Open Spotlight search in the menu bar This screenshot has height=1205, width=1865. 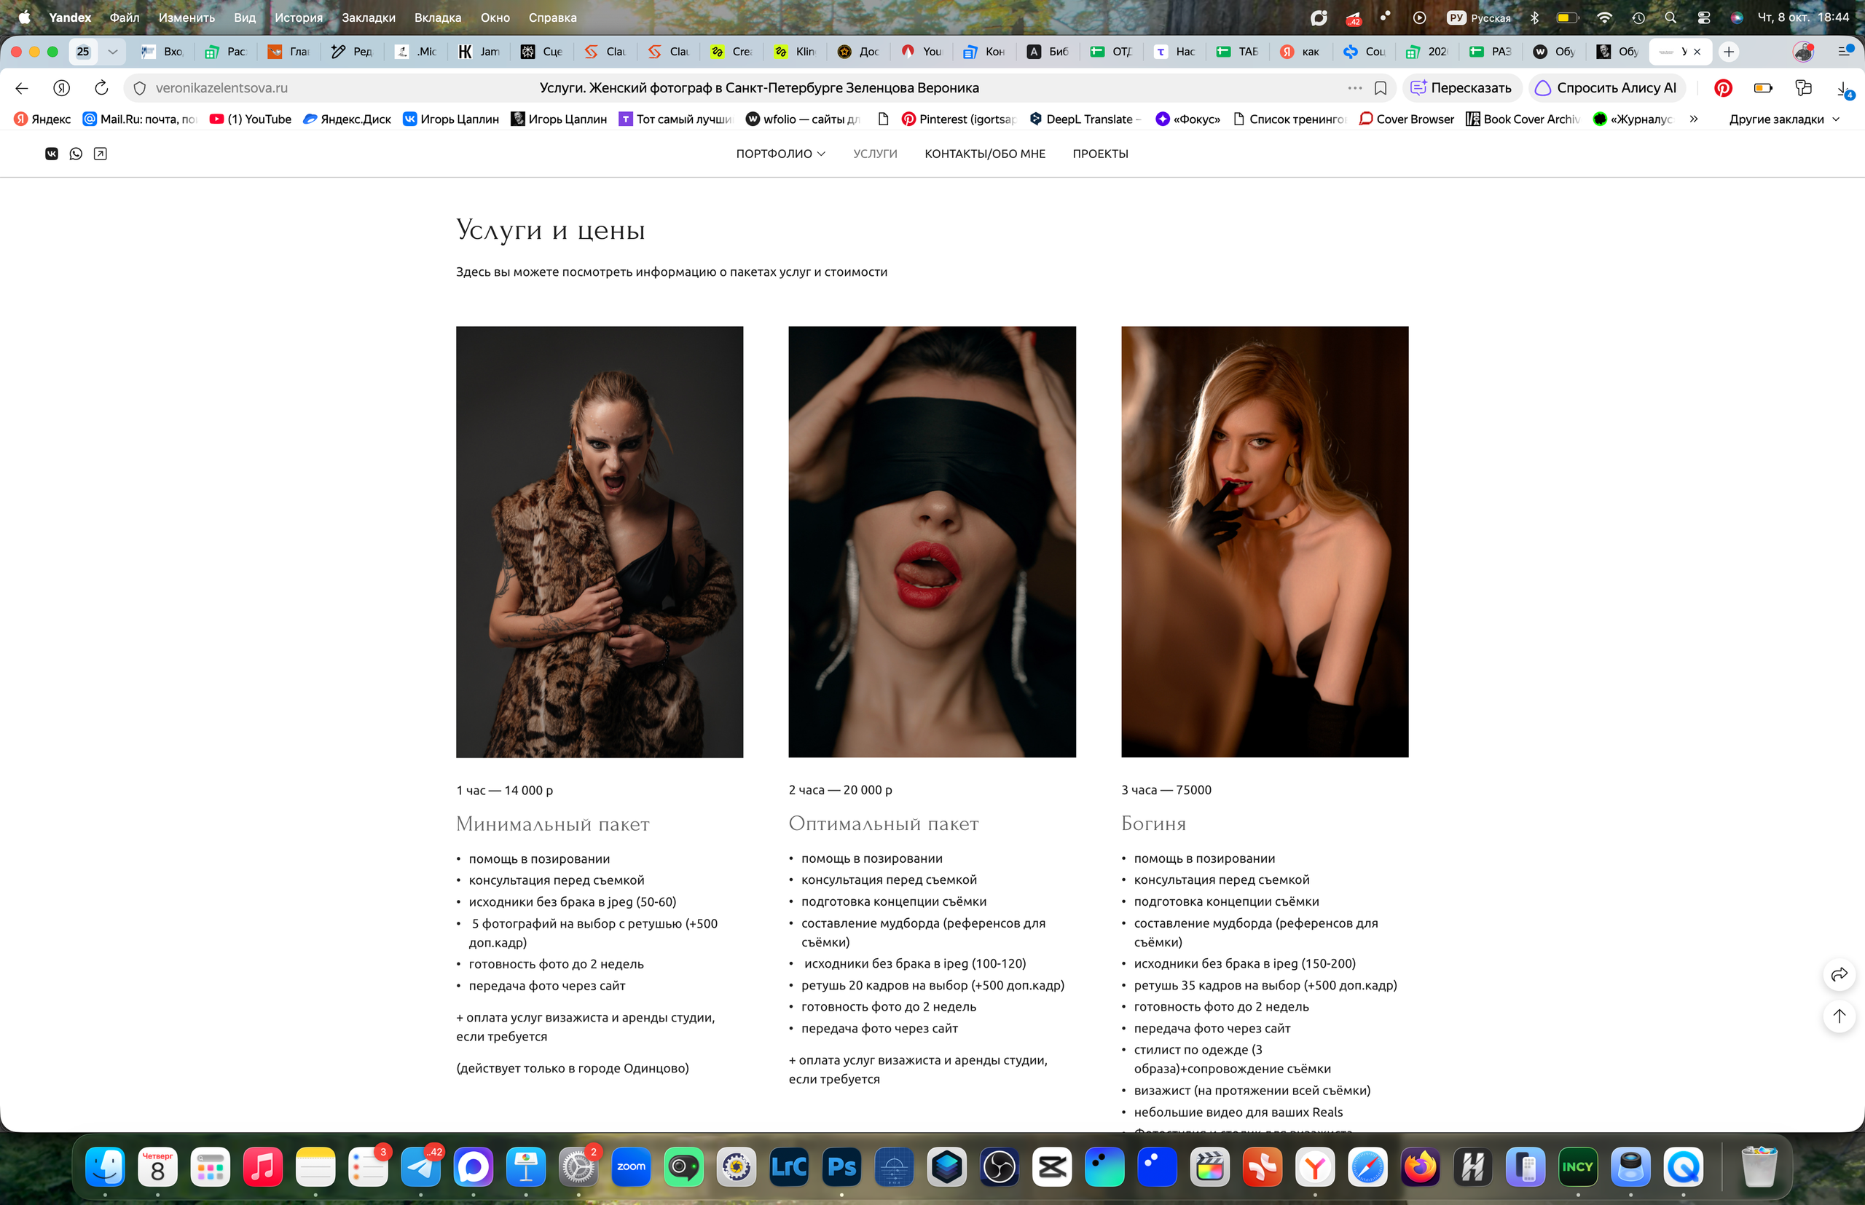pos(1670,17)
